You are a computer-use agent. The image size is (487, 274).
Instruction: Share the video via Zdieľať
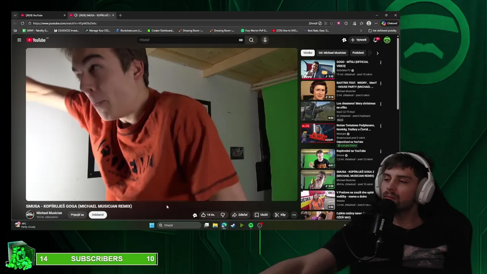240,215
